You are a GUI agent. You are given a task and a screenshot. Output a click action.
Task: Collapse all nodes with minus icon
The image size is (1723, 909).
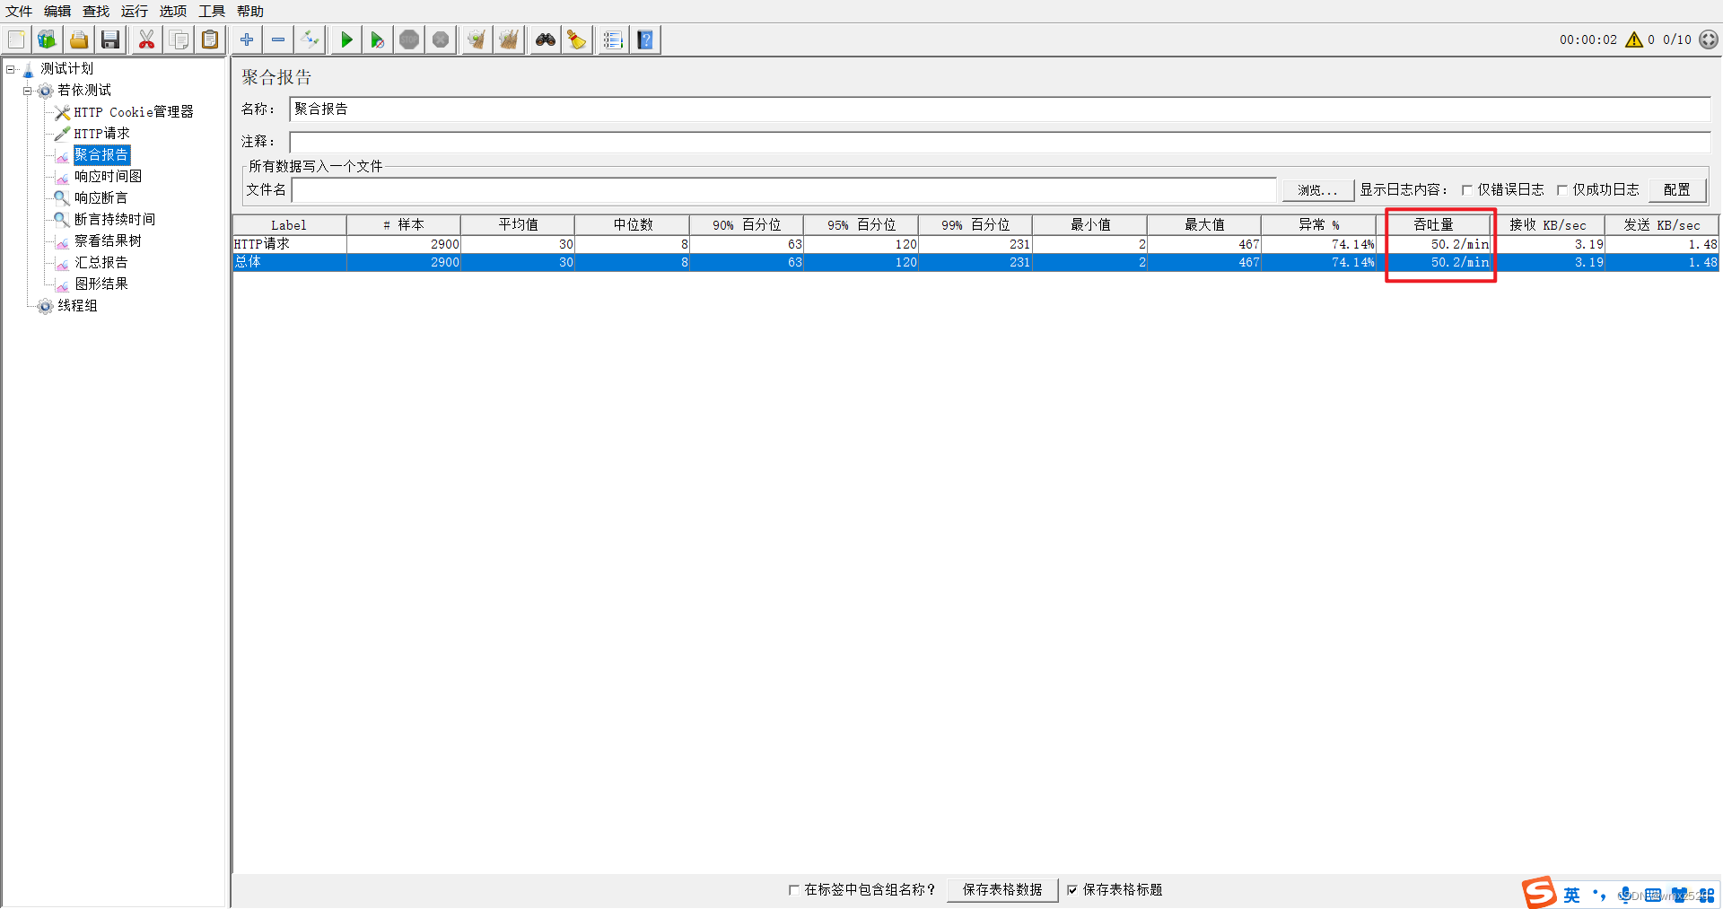278,39
